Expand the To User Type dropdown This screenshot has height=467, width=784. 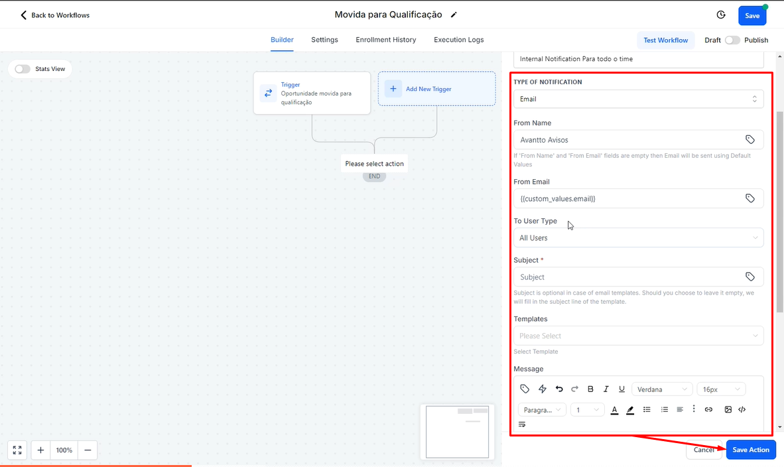(638, 238)
